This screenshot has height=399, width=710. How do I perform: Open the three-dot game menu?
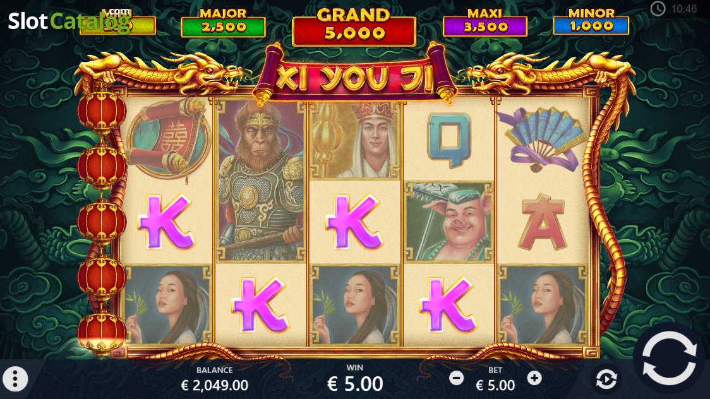15,378
